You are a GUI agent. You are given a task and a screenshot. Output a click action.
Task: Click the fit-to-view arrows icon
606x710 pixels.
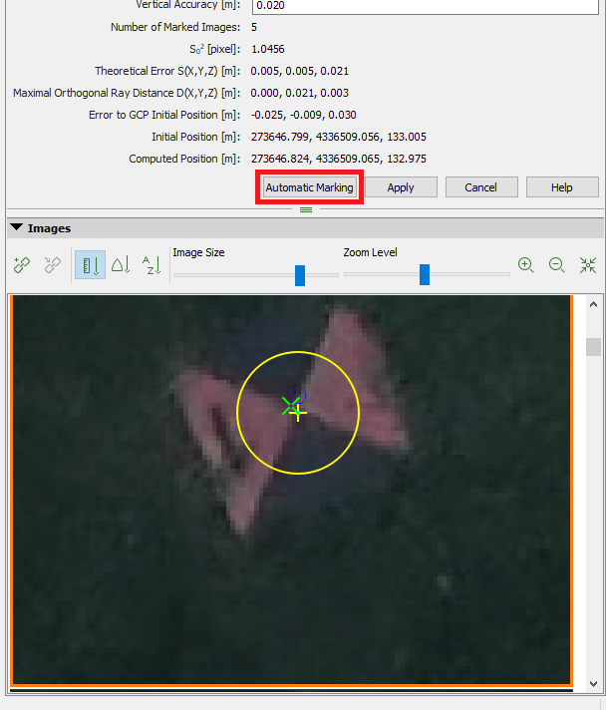point(588,265)
